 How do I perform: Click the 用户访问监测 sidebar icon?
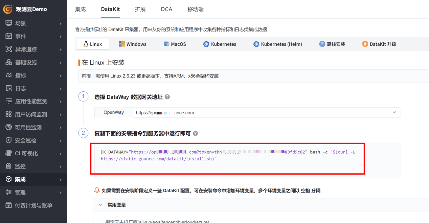coord(9,114)
